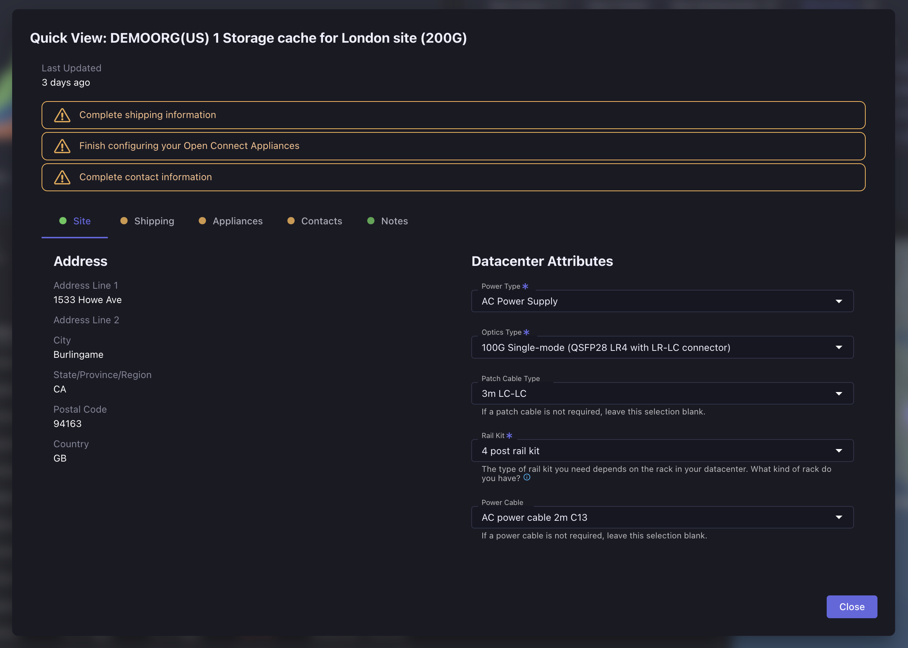Click the warning icon beside Complete shipping information
Image resolution: width=908 pixels, height=648 pixels.
[62, 115]
